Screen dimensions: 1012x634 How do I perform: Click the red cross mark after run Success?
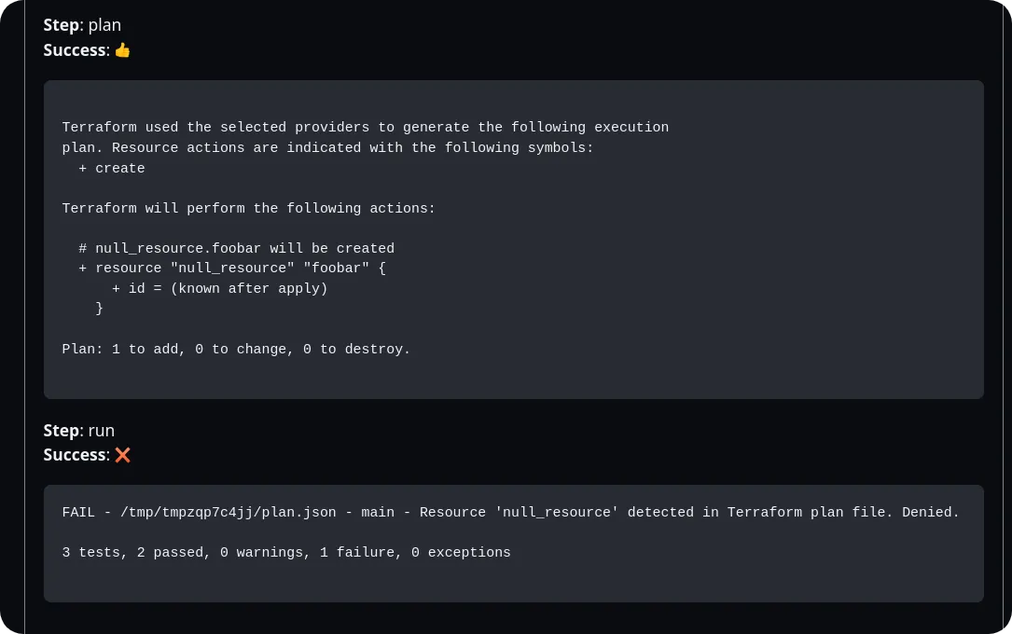tap(122, 455)
